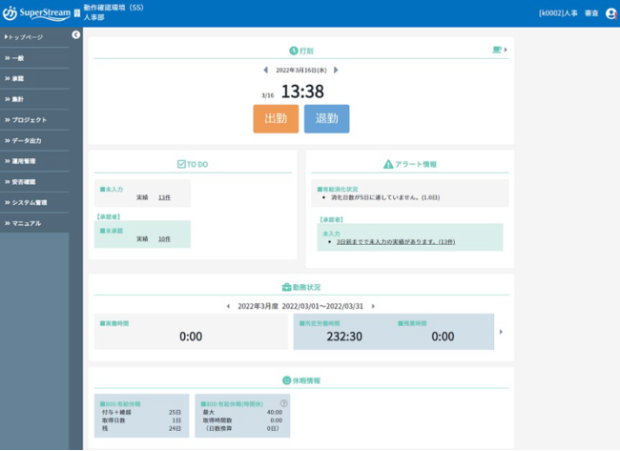
Task: Collapse the sidebar with the circle arrow icon
Action: coord(76,34)
